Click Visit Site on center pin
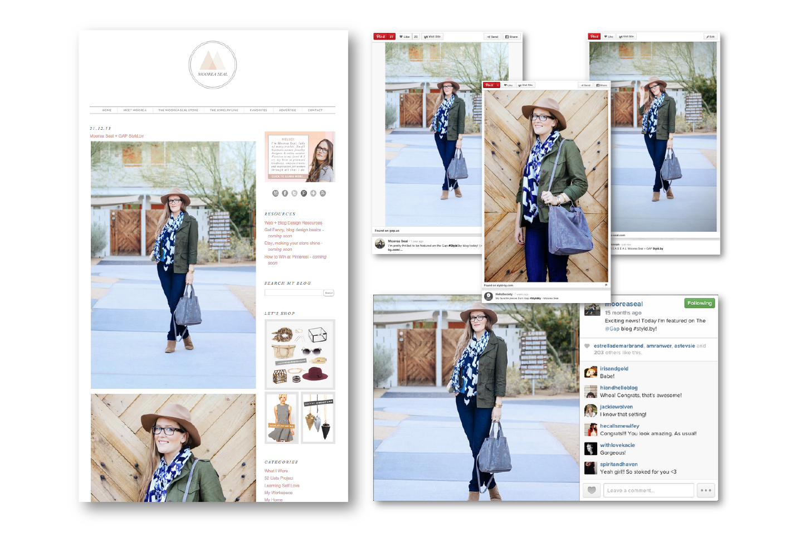 click(x=525, y=85)
